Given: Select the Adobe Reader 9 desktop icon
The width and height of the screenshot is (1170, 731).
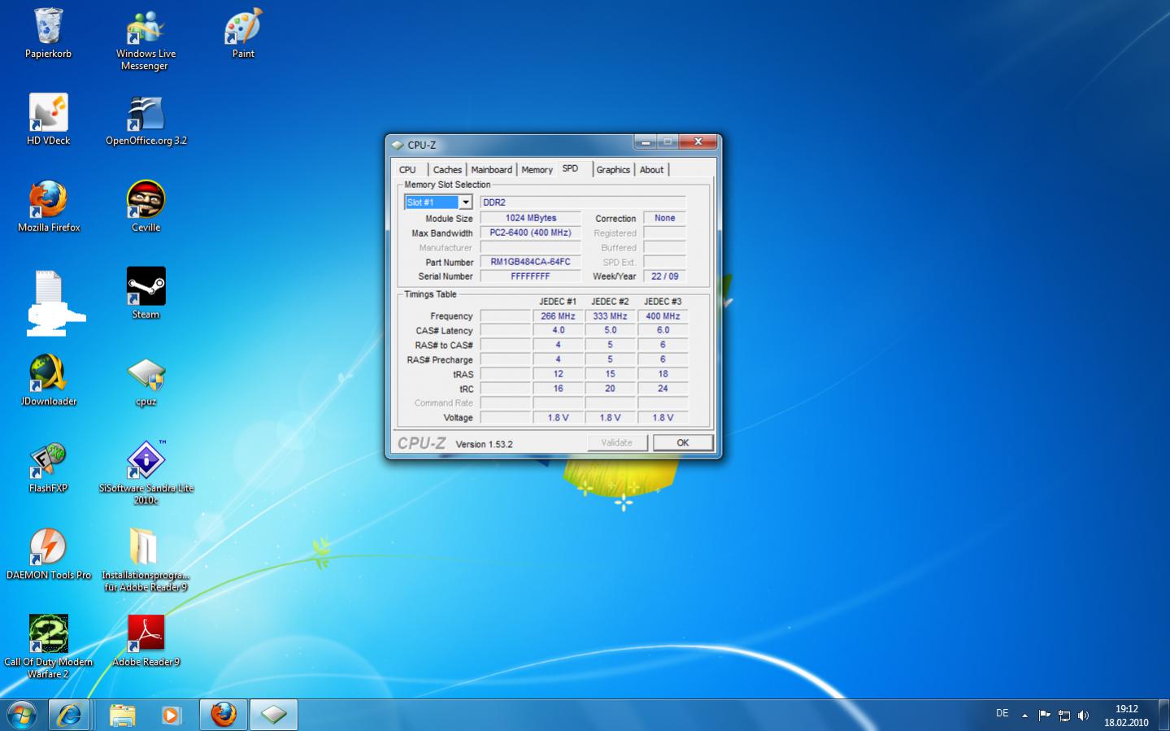Looking at the screenshot, I should click(146, 641).
